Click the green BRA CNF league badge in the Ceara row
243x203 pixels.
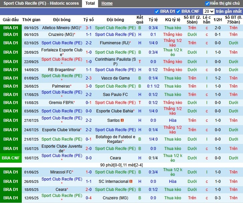(x=11, y=158)
